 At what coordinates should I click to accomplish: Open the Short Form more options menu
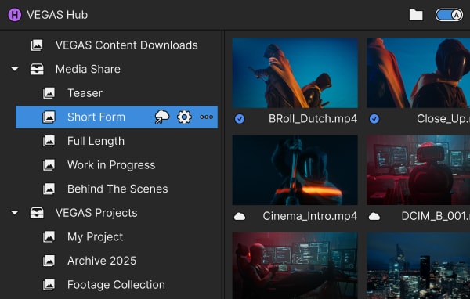tap(207, 117)
